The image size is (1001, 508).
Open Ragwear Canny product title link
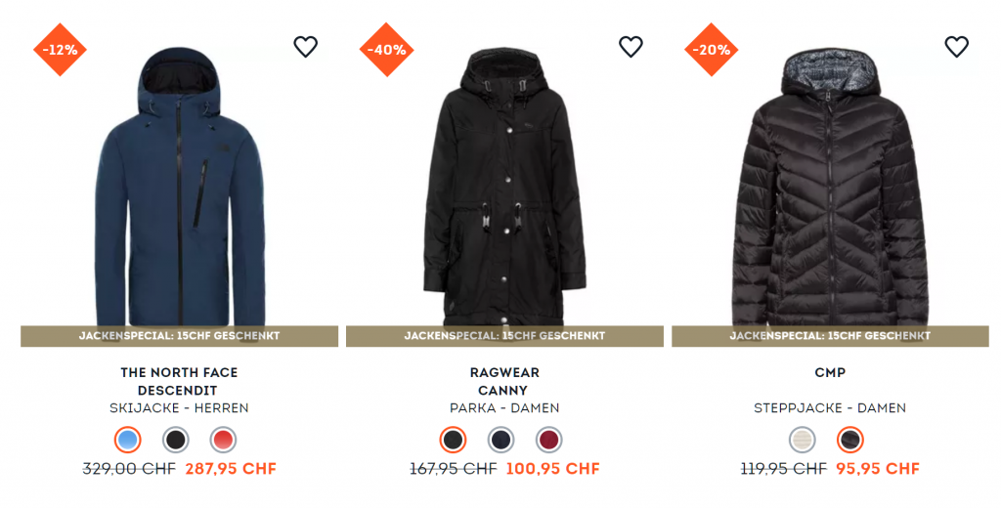pyautogui.click(x=504, y=381)
